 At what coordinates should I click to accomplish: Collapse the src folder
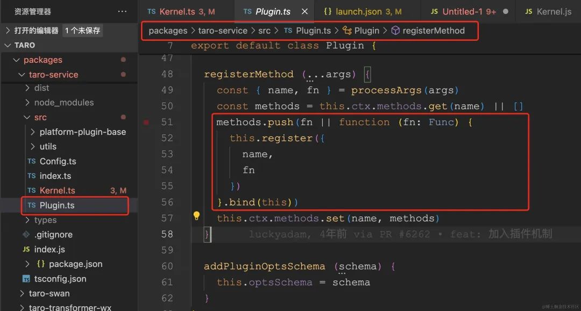pyautogui.click(x=27, y=117)
